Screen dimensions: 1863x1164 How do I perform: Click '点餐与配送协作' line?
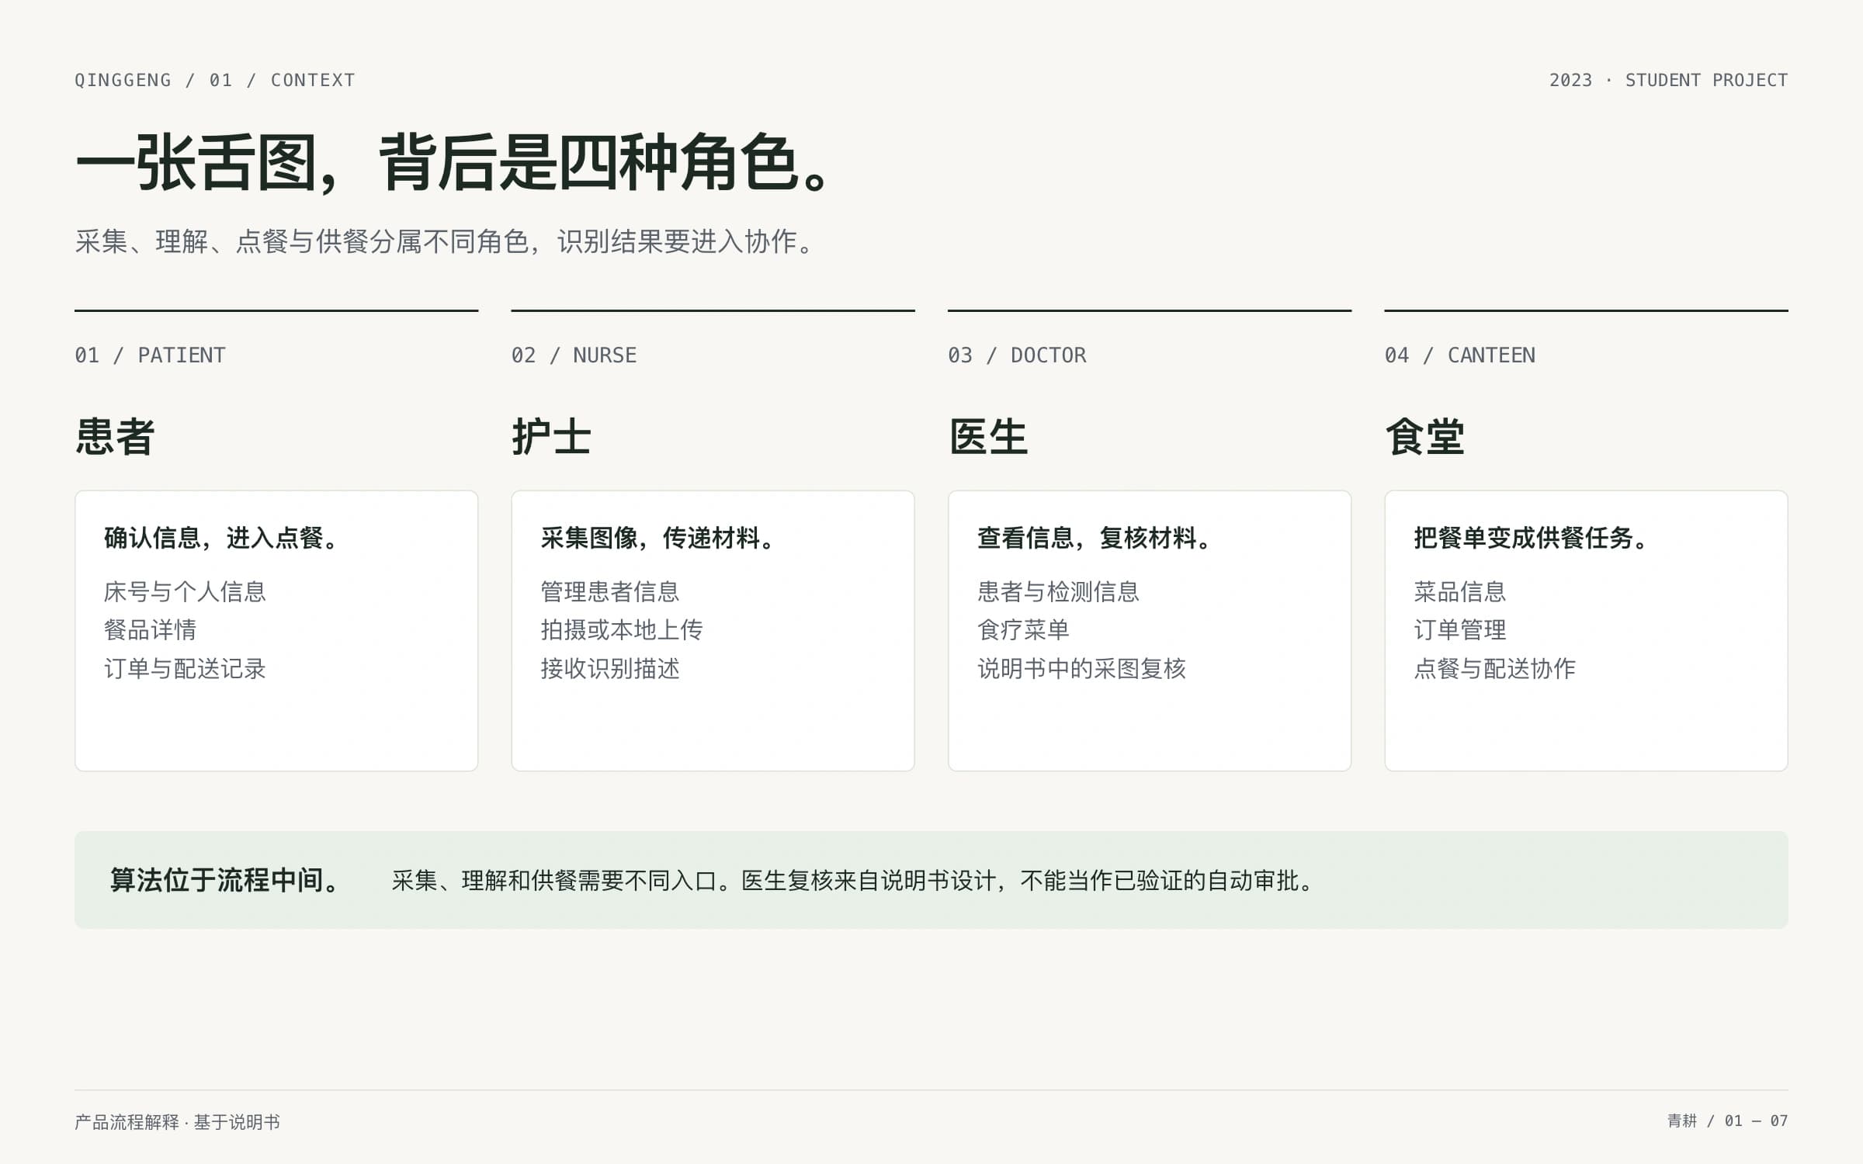(1495, 668)
